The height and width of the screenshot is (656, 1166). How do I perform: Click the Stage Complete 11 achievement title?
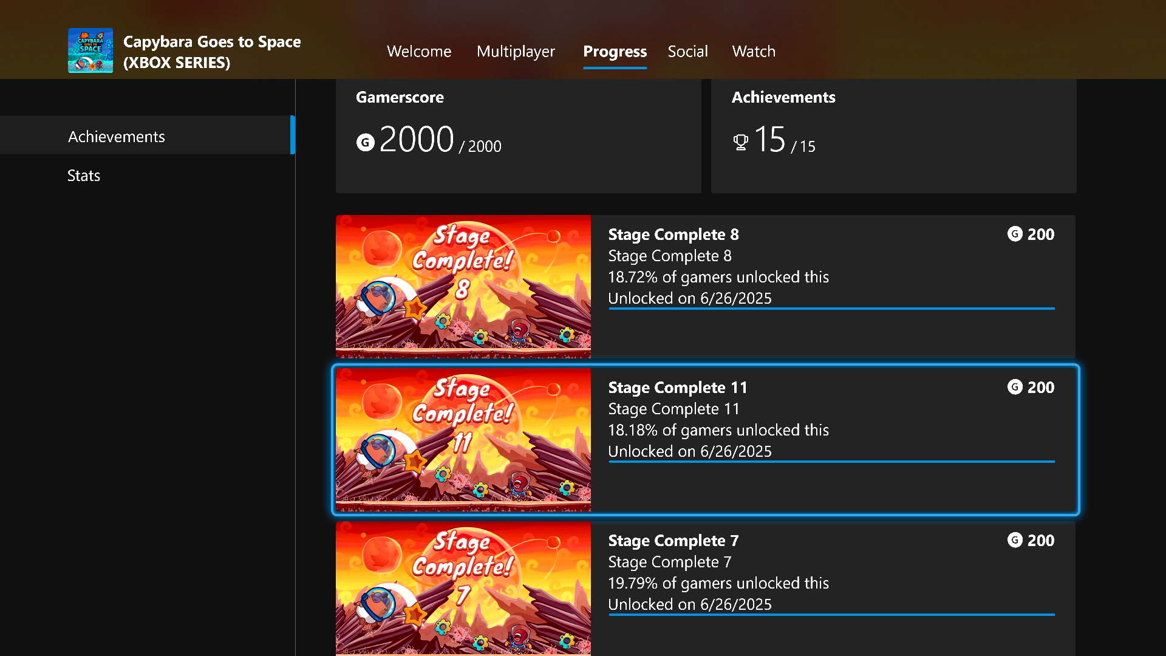pos(677,388)
